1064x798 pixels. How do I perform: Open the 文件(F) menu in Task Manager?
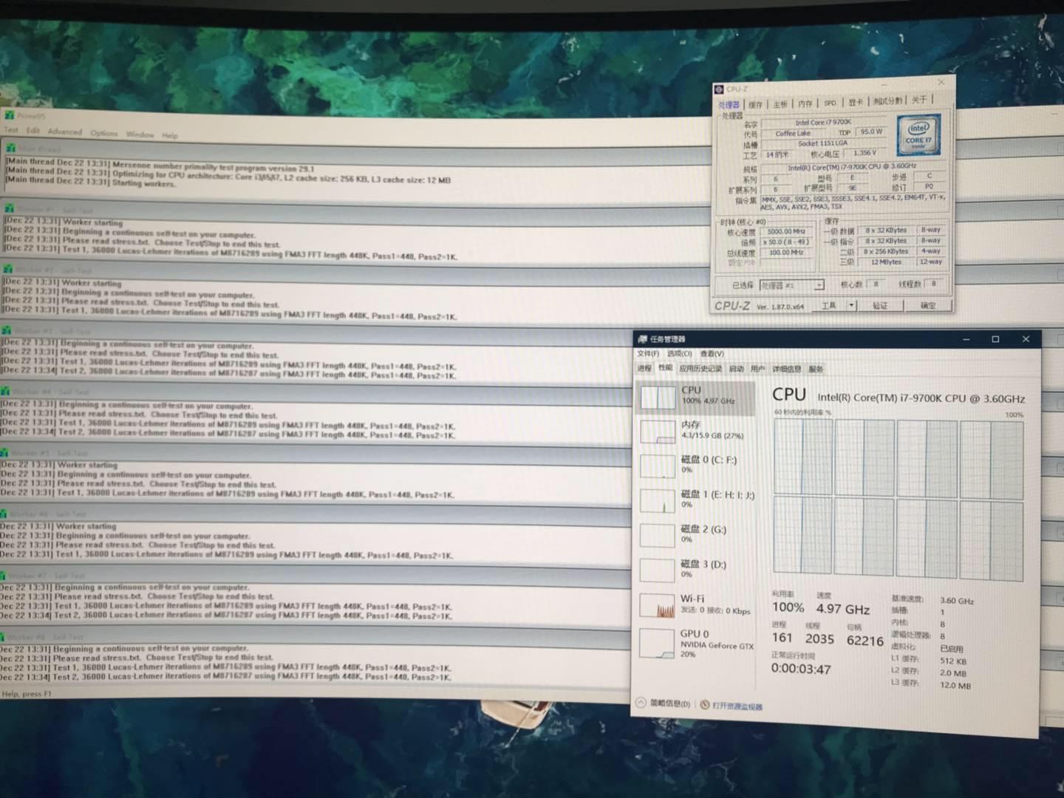[x=648, y=353]
